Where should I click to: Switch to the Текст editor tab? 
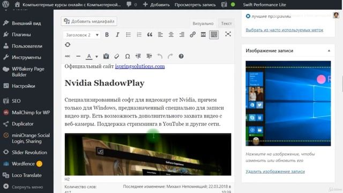point(226,24)
